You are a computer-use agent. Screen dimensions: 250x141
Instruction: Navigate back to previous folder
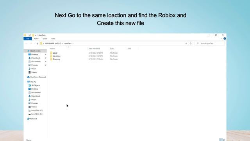point(27,43)
